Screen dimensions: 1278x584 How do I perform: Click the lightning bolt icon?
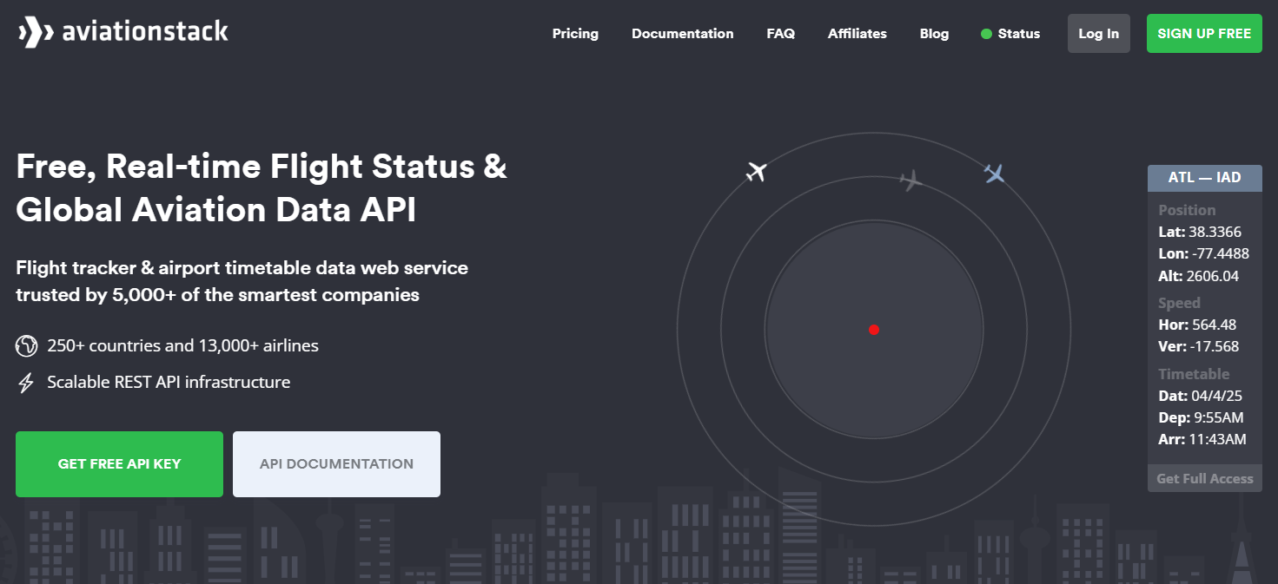pyautogui.click(x=26, y=383)
